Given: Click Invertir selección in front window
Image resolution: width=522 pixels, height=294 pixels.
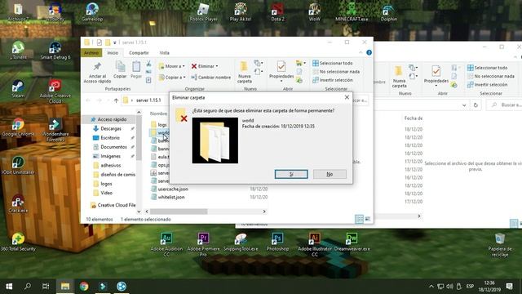Looking at the screenshot, I should tap(332, 80).
